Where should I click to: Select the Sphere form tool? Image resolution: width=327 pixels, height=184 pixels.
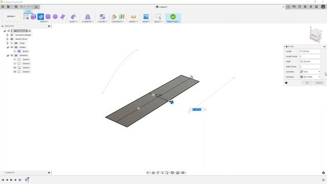point(55,17)
